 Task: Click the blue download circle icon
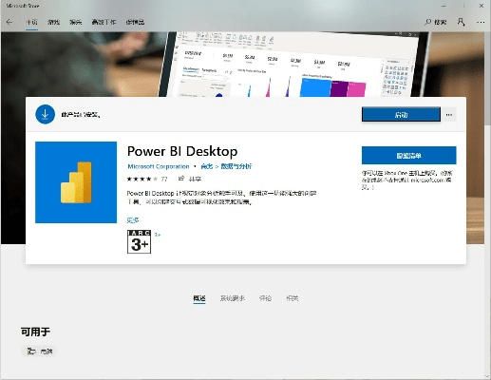click(45, 114)
